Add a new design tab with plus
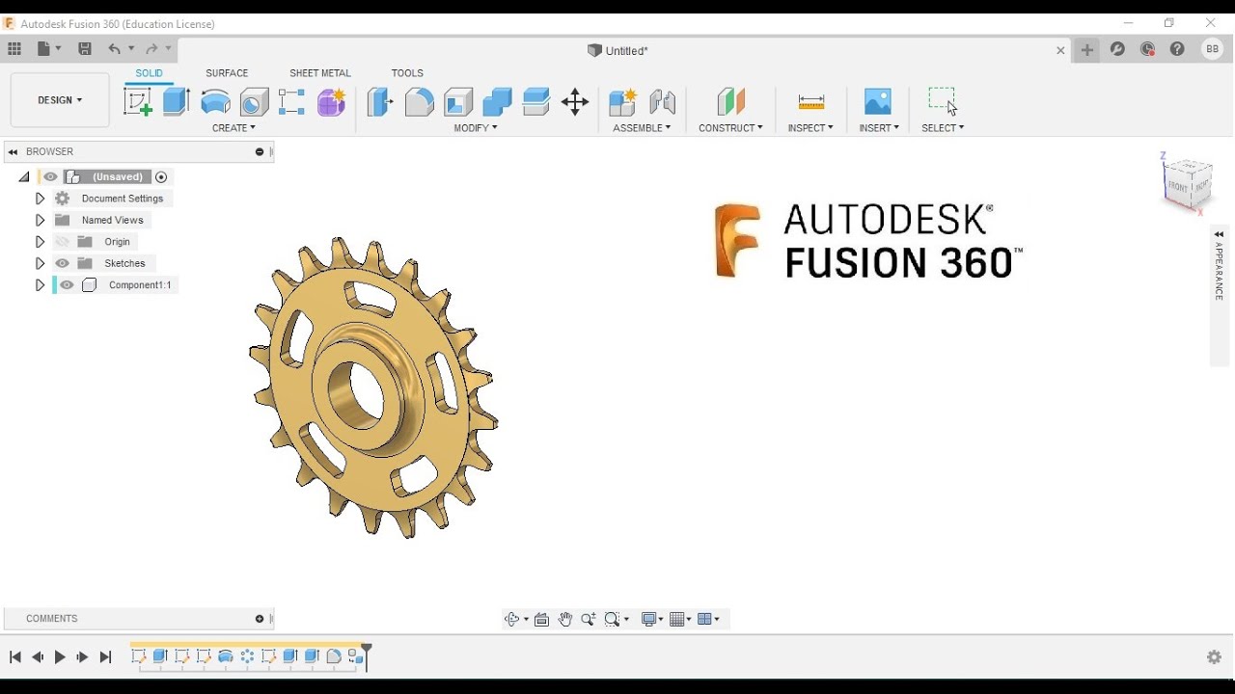This screenshot has width=1235, height=694. point(1087,50)
